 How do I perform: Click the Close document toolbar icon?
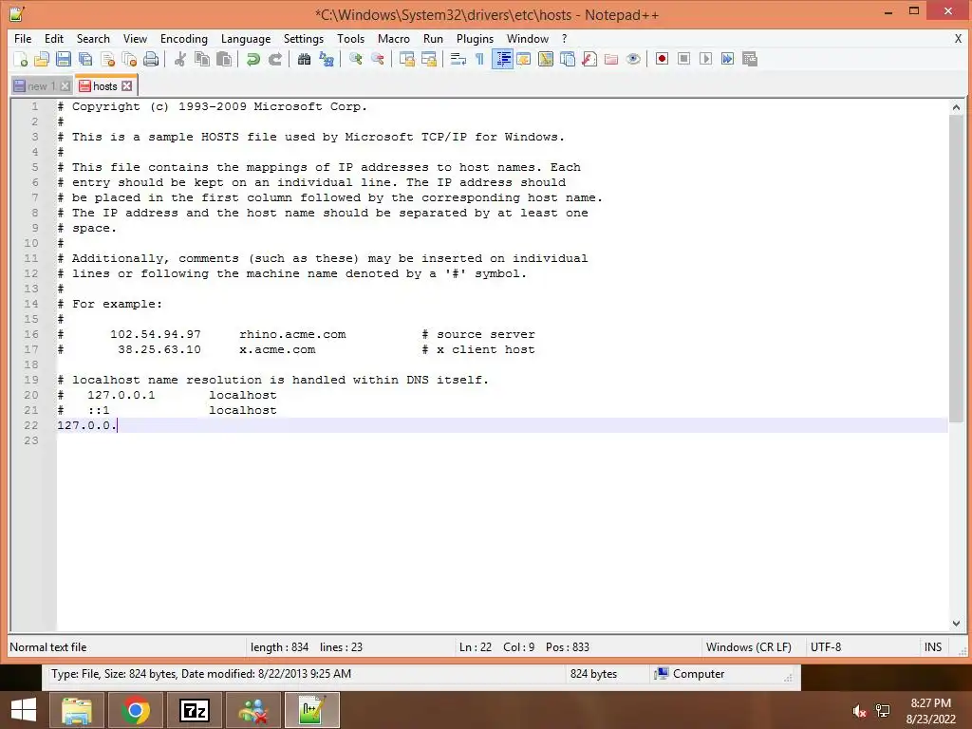(x=108, y=59)
